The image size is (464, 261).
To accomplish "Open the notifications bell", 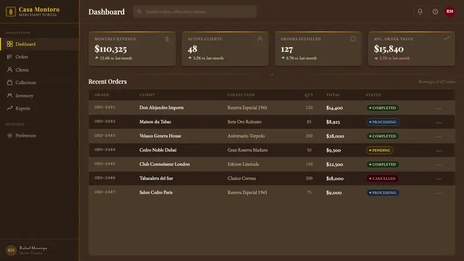I will tap(420, 12).
